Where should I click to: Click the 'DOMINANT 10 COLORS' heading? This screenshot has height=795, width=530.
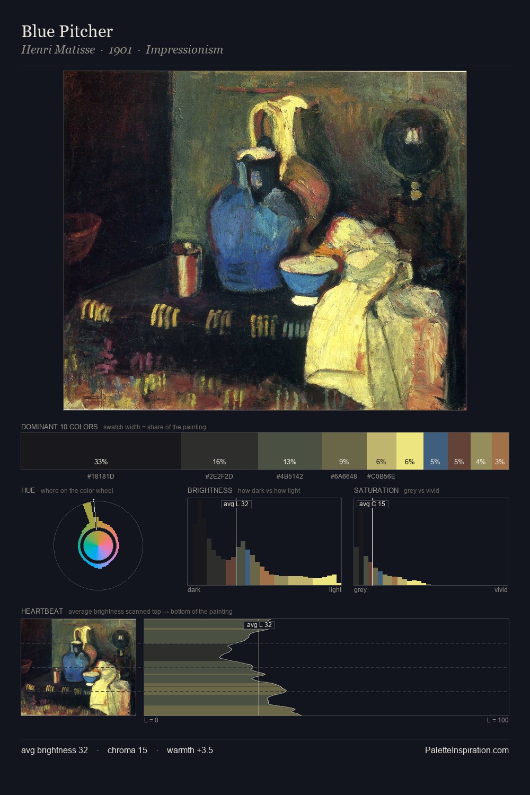59,427
